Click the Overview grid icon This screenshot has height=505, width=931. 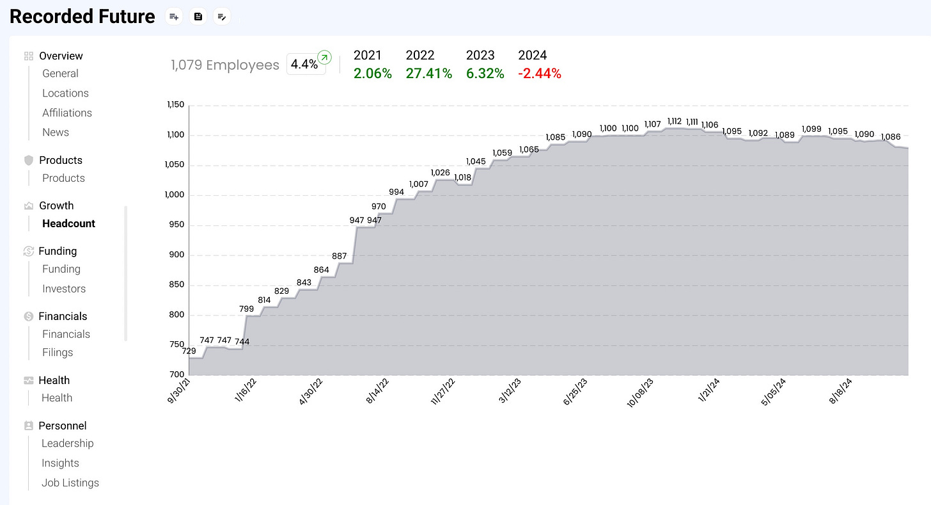pyautogui.click(x=28, y=56)
